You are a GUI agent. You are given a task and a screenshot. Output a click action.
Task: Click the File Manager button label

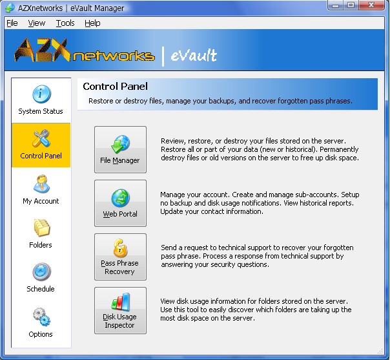click(120, 160)
